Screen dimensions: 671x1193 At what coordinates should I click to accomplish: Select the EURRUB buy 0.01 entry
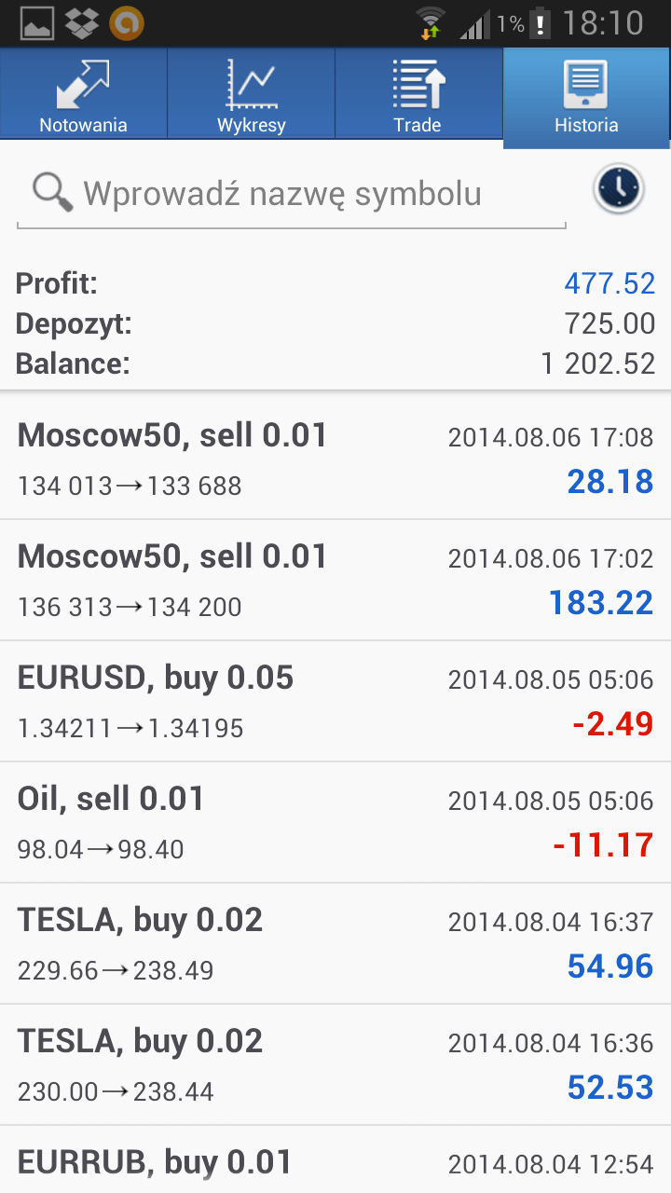pos(335,1161)
